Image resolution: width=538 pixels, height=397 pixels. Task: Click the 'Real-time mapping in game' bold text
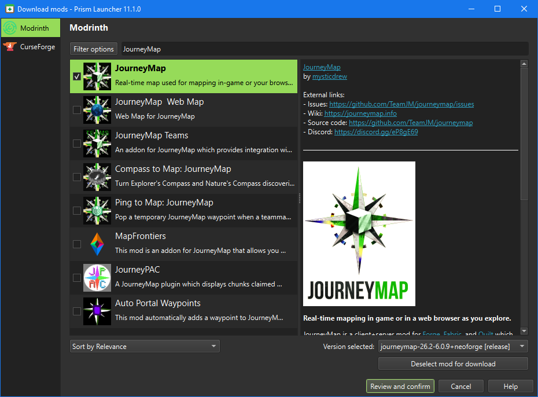(x=407, y=318)
